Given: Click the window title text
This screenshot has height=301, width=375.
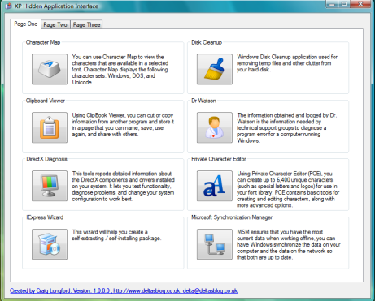Looking at the screenshot, I should (x=56, y=6).
